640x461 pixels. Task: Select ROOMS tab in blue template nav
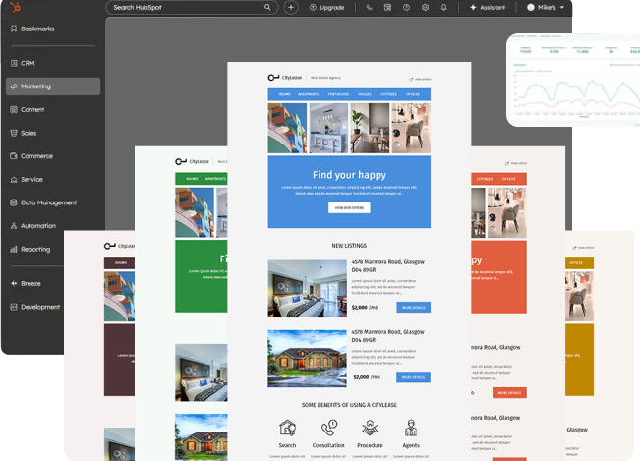(x=284, y=94)
